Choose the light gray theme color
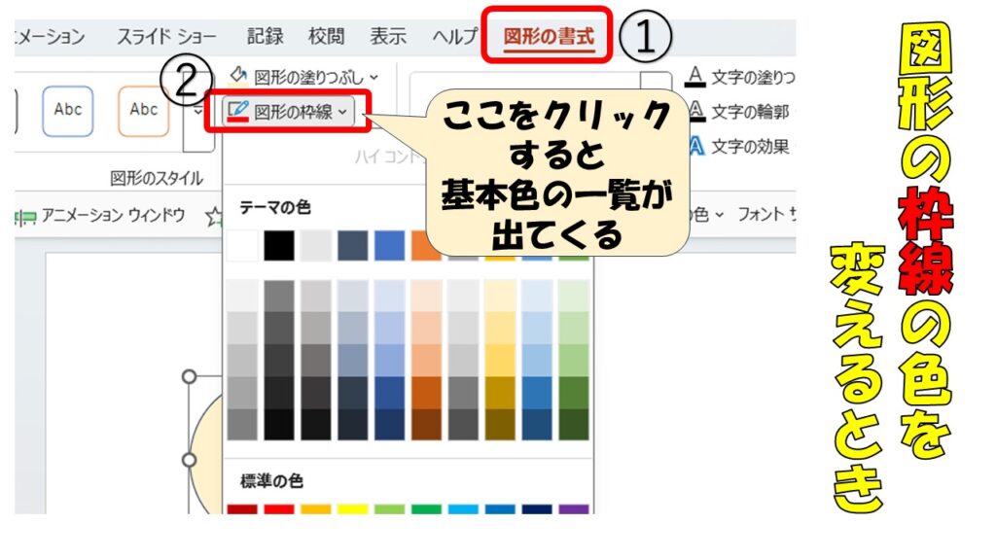The width and height of the screenshot is (996, 560). tap(316, 246)
